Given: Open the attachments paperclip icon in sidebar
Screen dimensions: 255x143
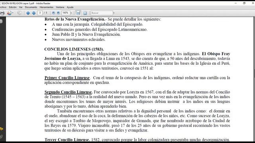Looking at the screenshot, I should click(x=1, y=137).
